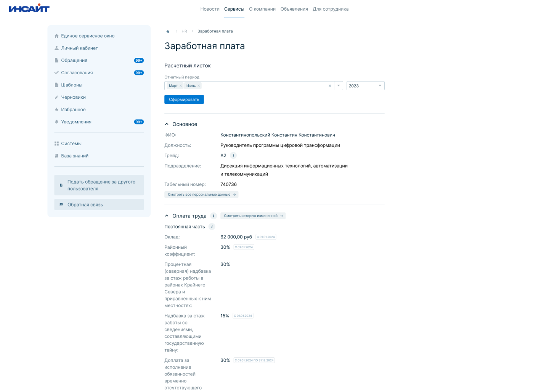Image resolution: width=549 pixels, height=390 pixels.
Task: View Смотреть историю изменений
Action: [x=253, y=216]
